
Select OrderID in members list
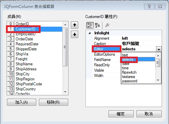coord(35,24)
